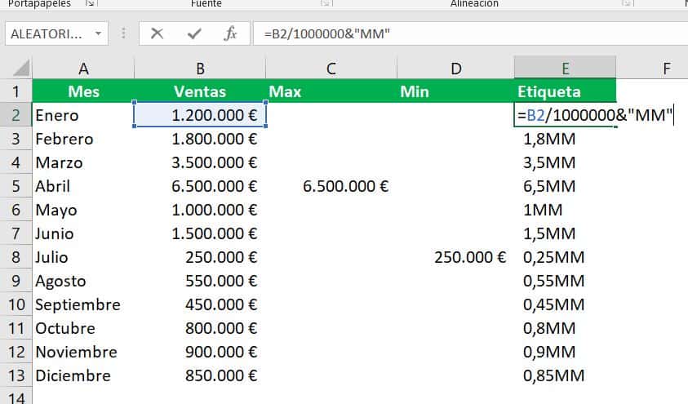The width and height of the screenshot is (688, 404).
Task: Click the 850.000 € sales cell
Action: pyautogui.click(x=200, y=375)
